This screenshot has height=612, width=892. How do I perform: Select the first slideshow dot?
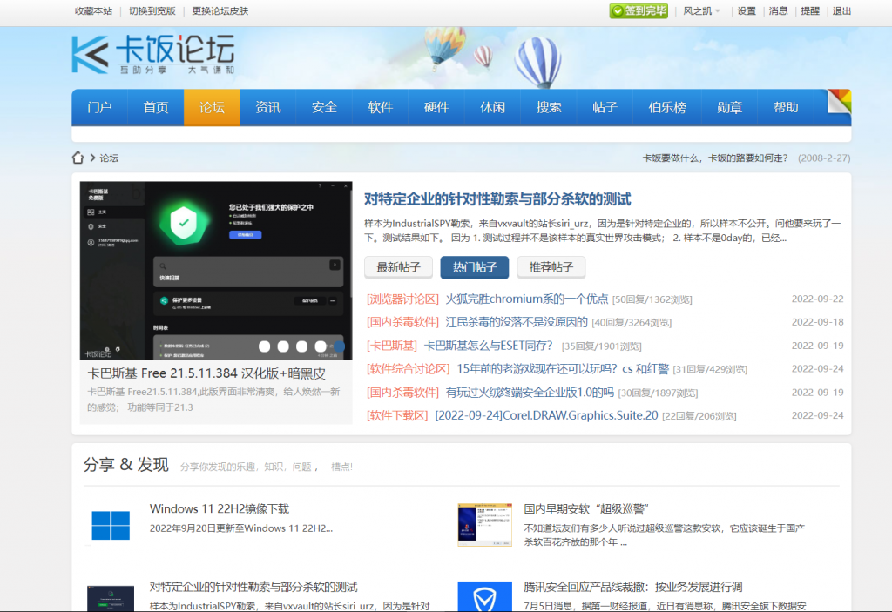click(265, 346)
